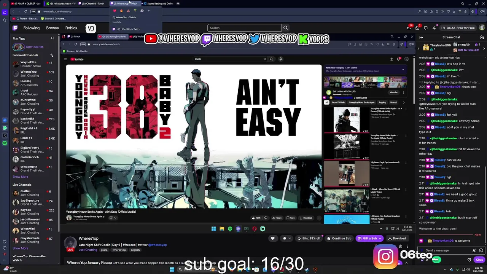The height and width of the screenshot is (274, 487).
Task: Show previous gift leaderboard entry
Action: tap(419, 48)
